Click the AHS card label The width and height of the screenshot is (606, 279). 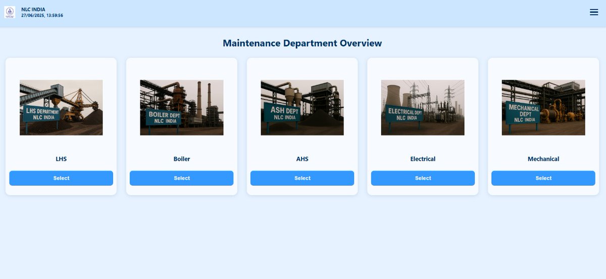click(302, 159)
